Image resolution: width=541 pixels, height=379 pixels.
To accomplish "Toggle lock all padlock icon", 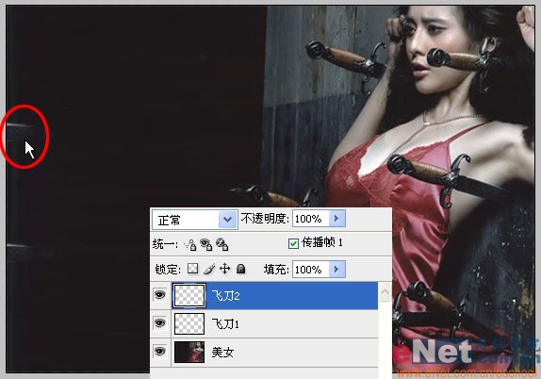I will pyautogui.click(x=241, y=269).
